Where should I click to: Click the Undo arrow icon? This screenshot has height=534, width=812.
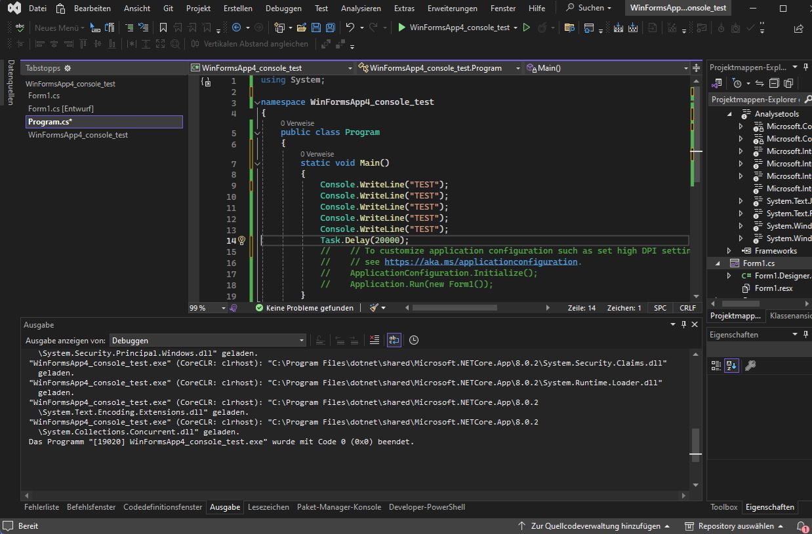[x=350, y=28]
